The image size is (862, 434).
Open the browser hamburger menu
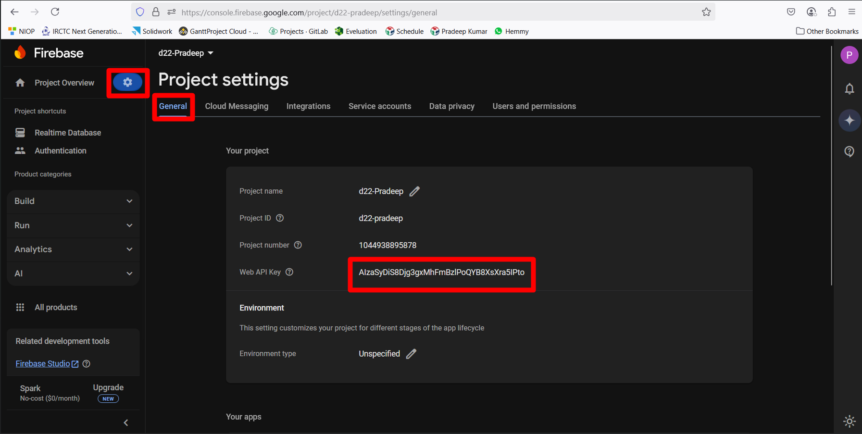pyautogui.click(x=852, y=12)
